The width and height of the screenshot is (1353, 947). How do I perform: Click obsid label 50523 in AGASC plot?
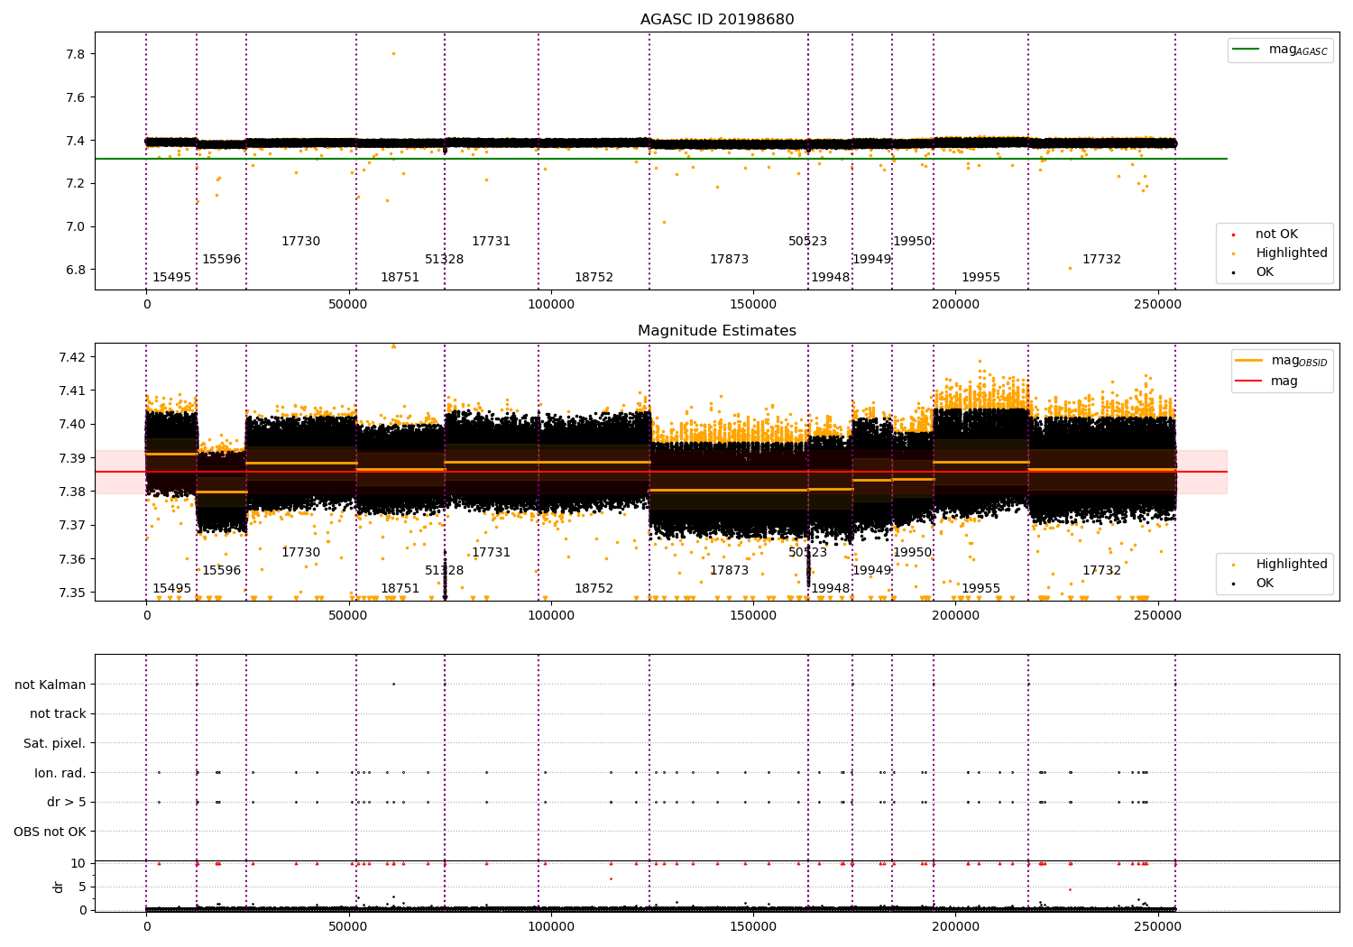tap(807, 242)
